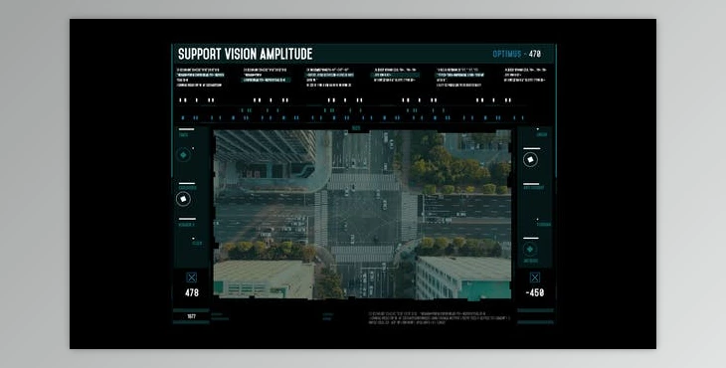Viewport: 726px width, 368px height.
Task: Click the teal diamond icon in the right panel
Action: pyautogui.click(x=530, y=250)
